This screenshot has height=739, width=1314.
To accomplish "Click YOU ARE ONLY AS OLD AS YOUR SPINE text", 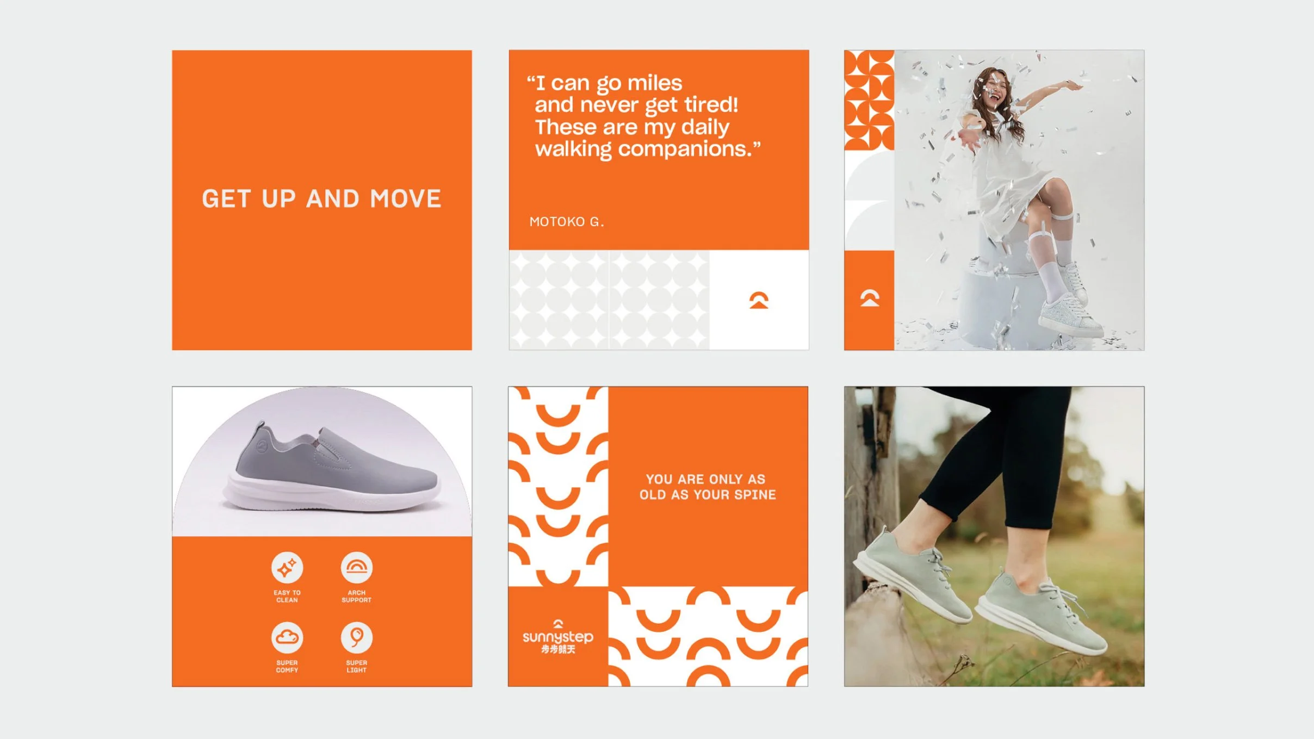I will point(707,487).
